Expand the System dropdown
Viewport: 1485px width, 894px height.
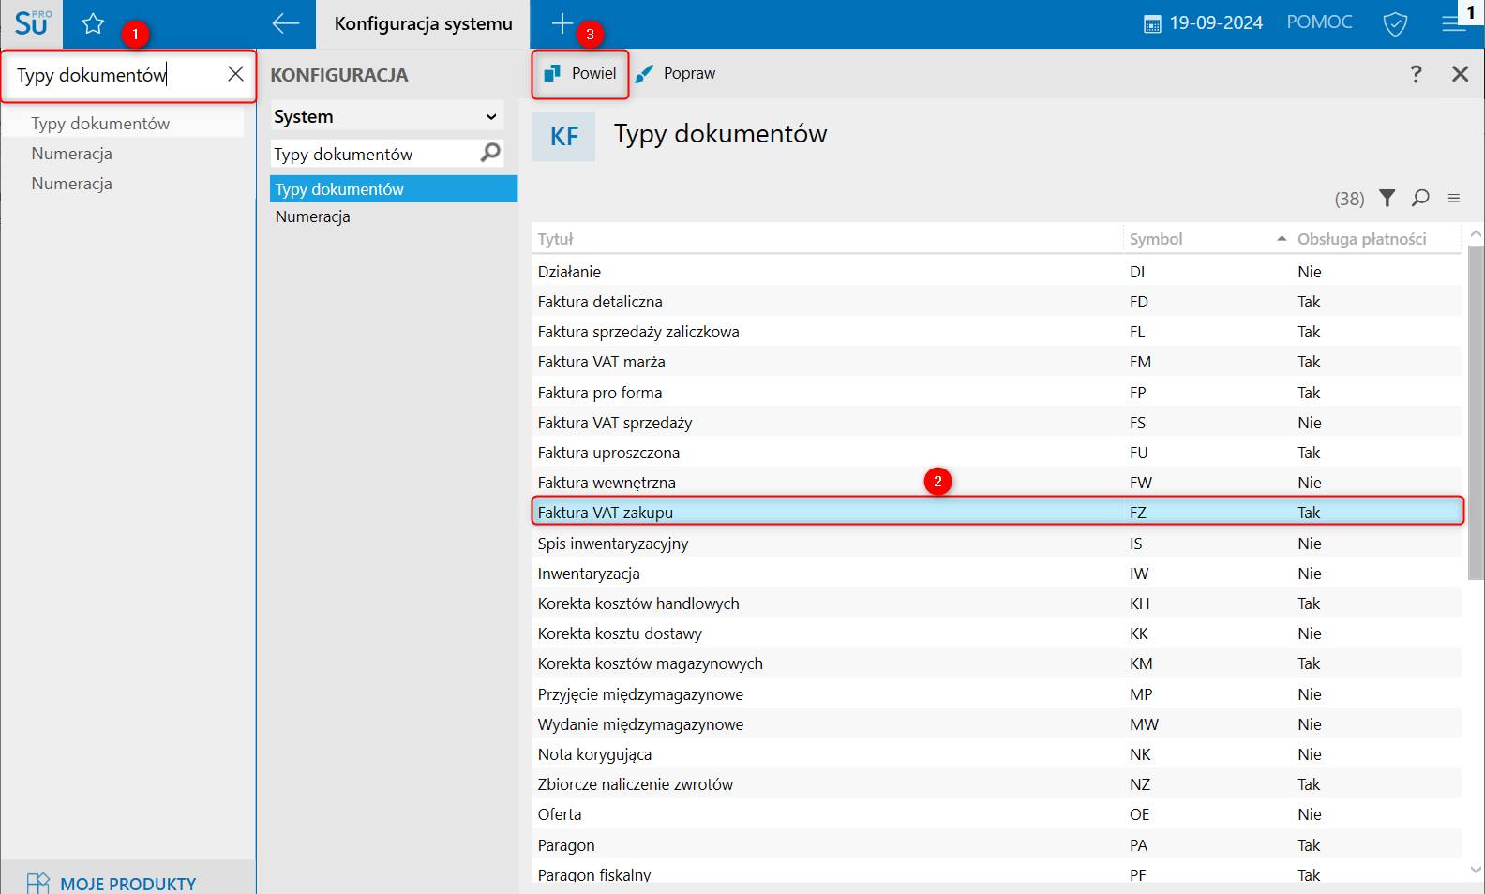(x=386, y=116)
